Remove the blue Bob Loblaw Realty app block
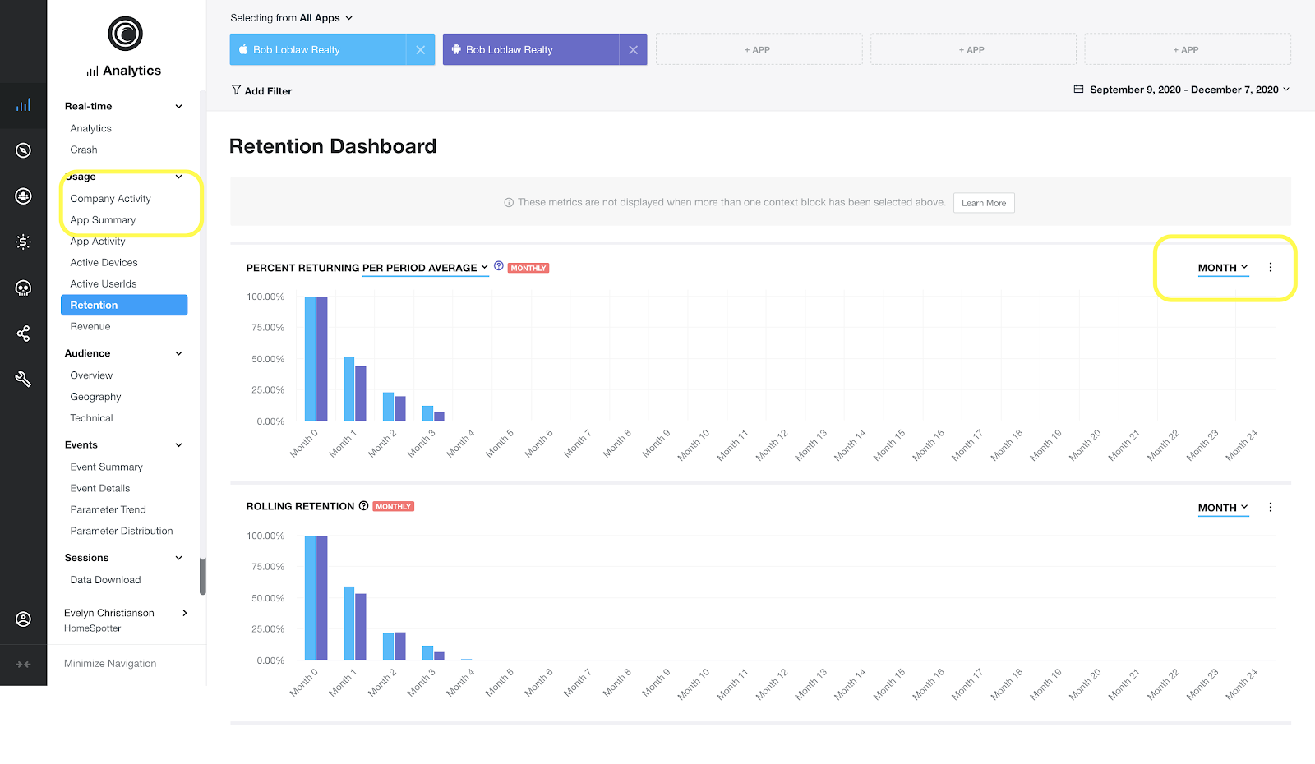This screenshot has width=1315, height=764. 421,49
